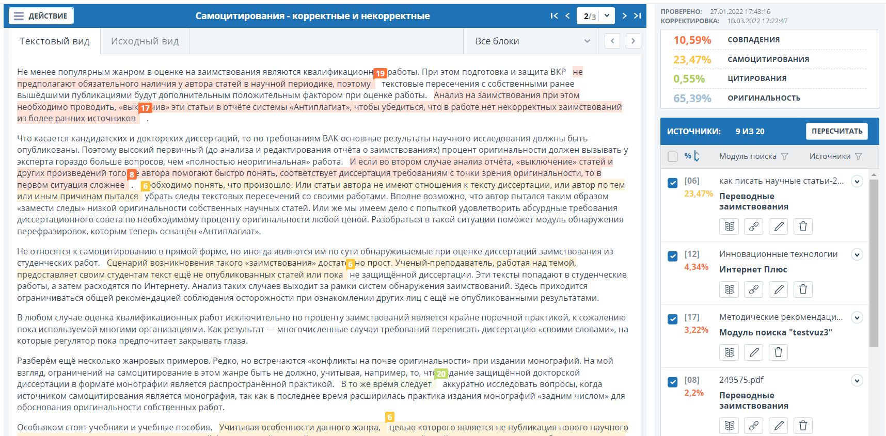Go to the previous report page

coord(567,16)
